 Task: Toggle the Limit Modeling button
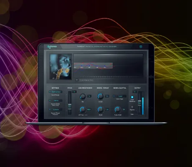[132, 97]
